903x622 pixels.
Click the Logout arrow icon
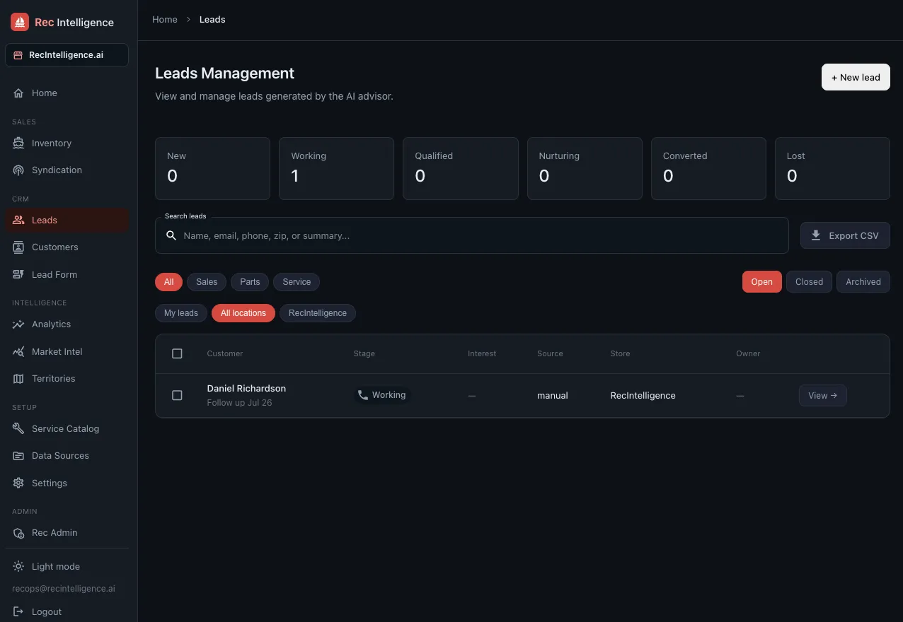(18, 611)
